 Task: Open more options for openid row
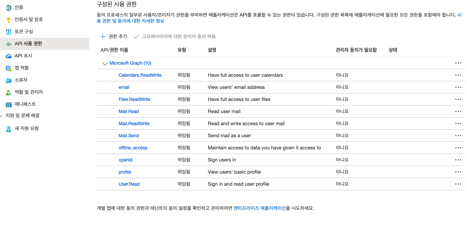tap(458, 160)
